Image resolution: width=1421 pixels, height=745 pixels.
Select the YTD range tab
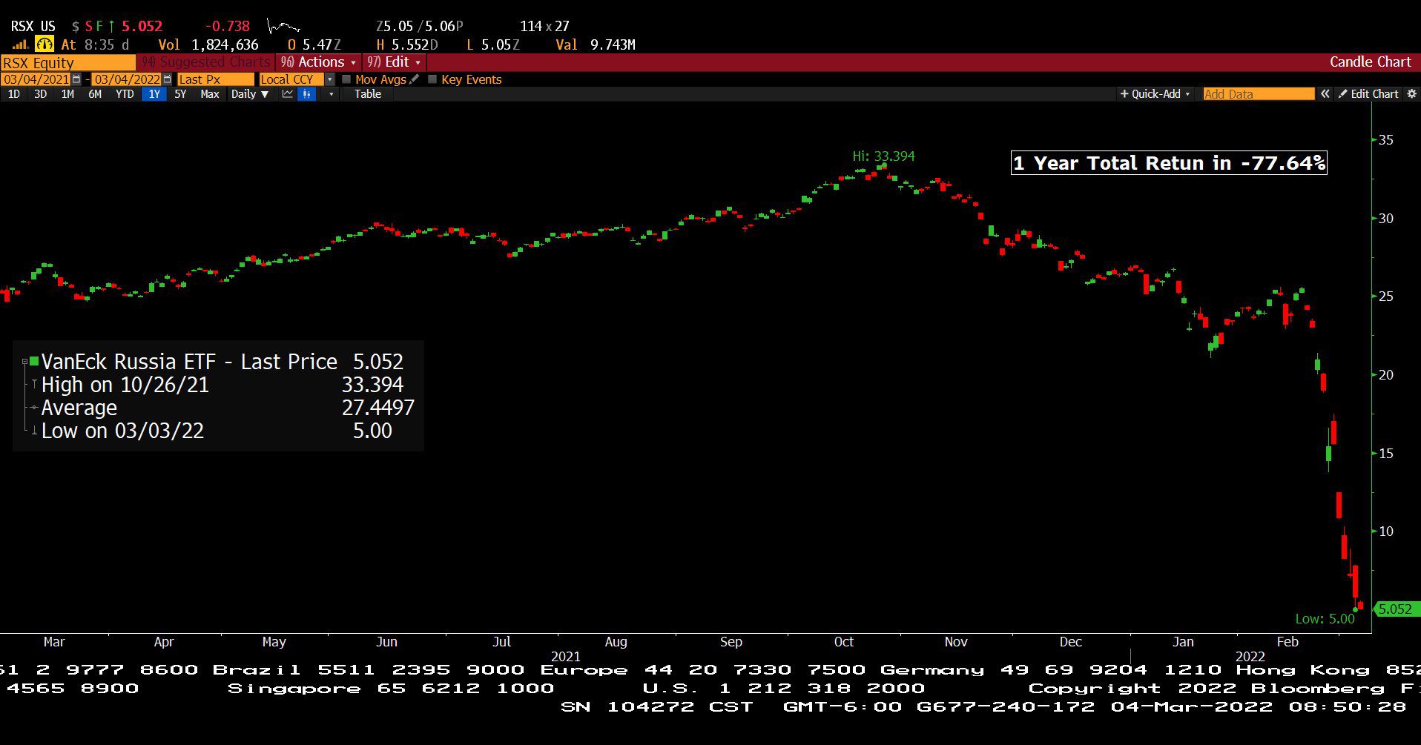point(125,94)
